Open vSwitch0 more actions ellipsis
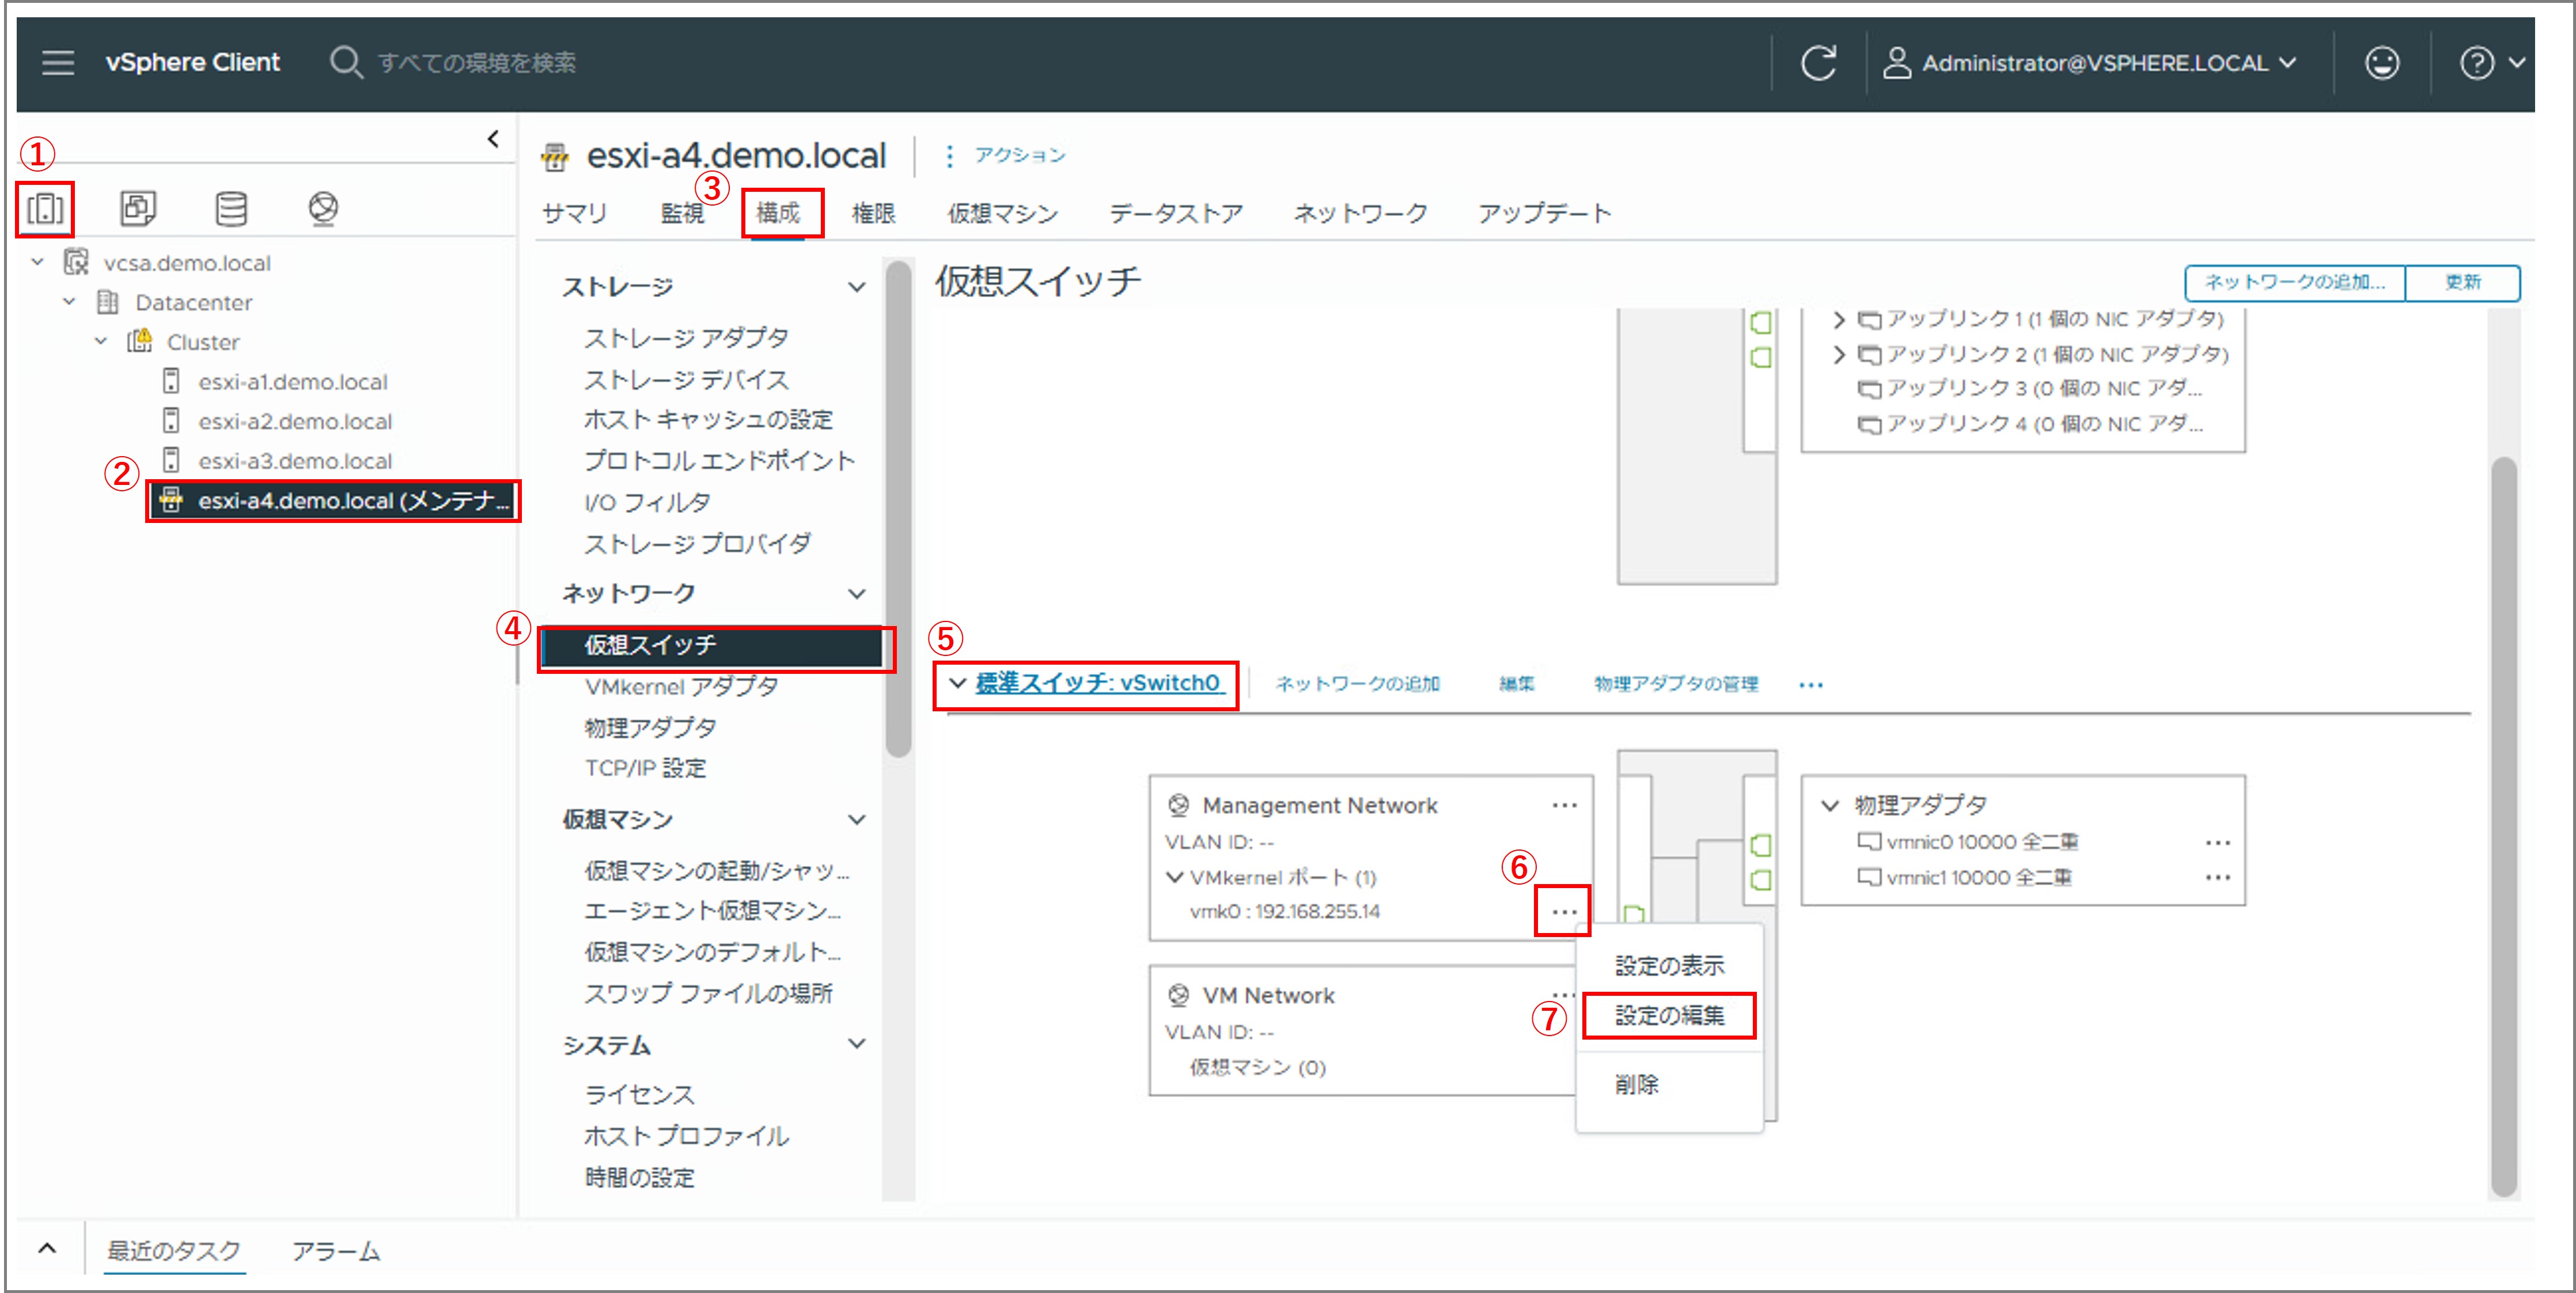 [x=1811, y=685]
